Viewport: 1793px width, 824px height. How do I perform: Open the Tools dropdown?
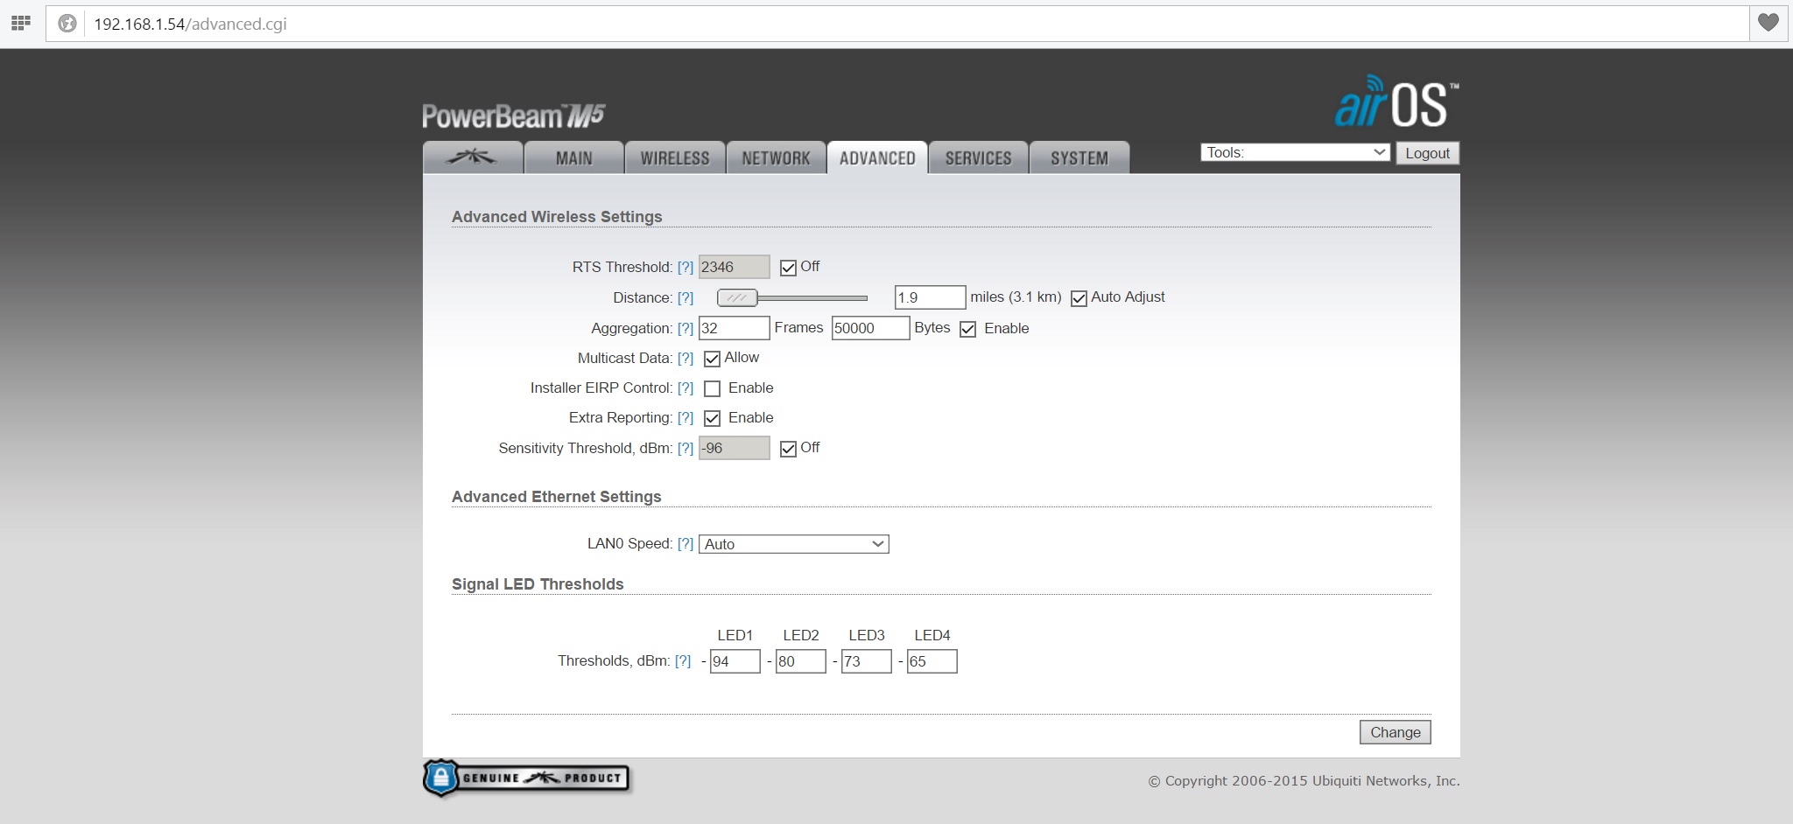click(x=1295, y=152)
